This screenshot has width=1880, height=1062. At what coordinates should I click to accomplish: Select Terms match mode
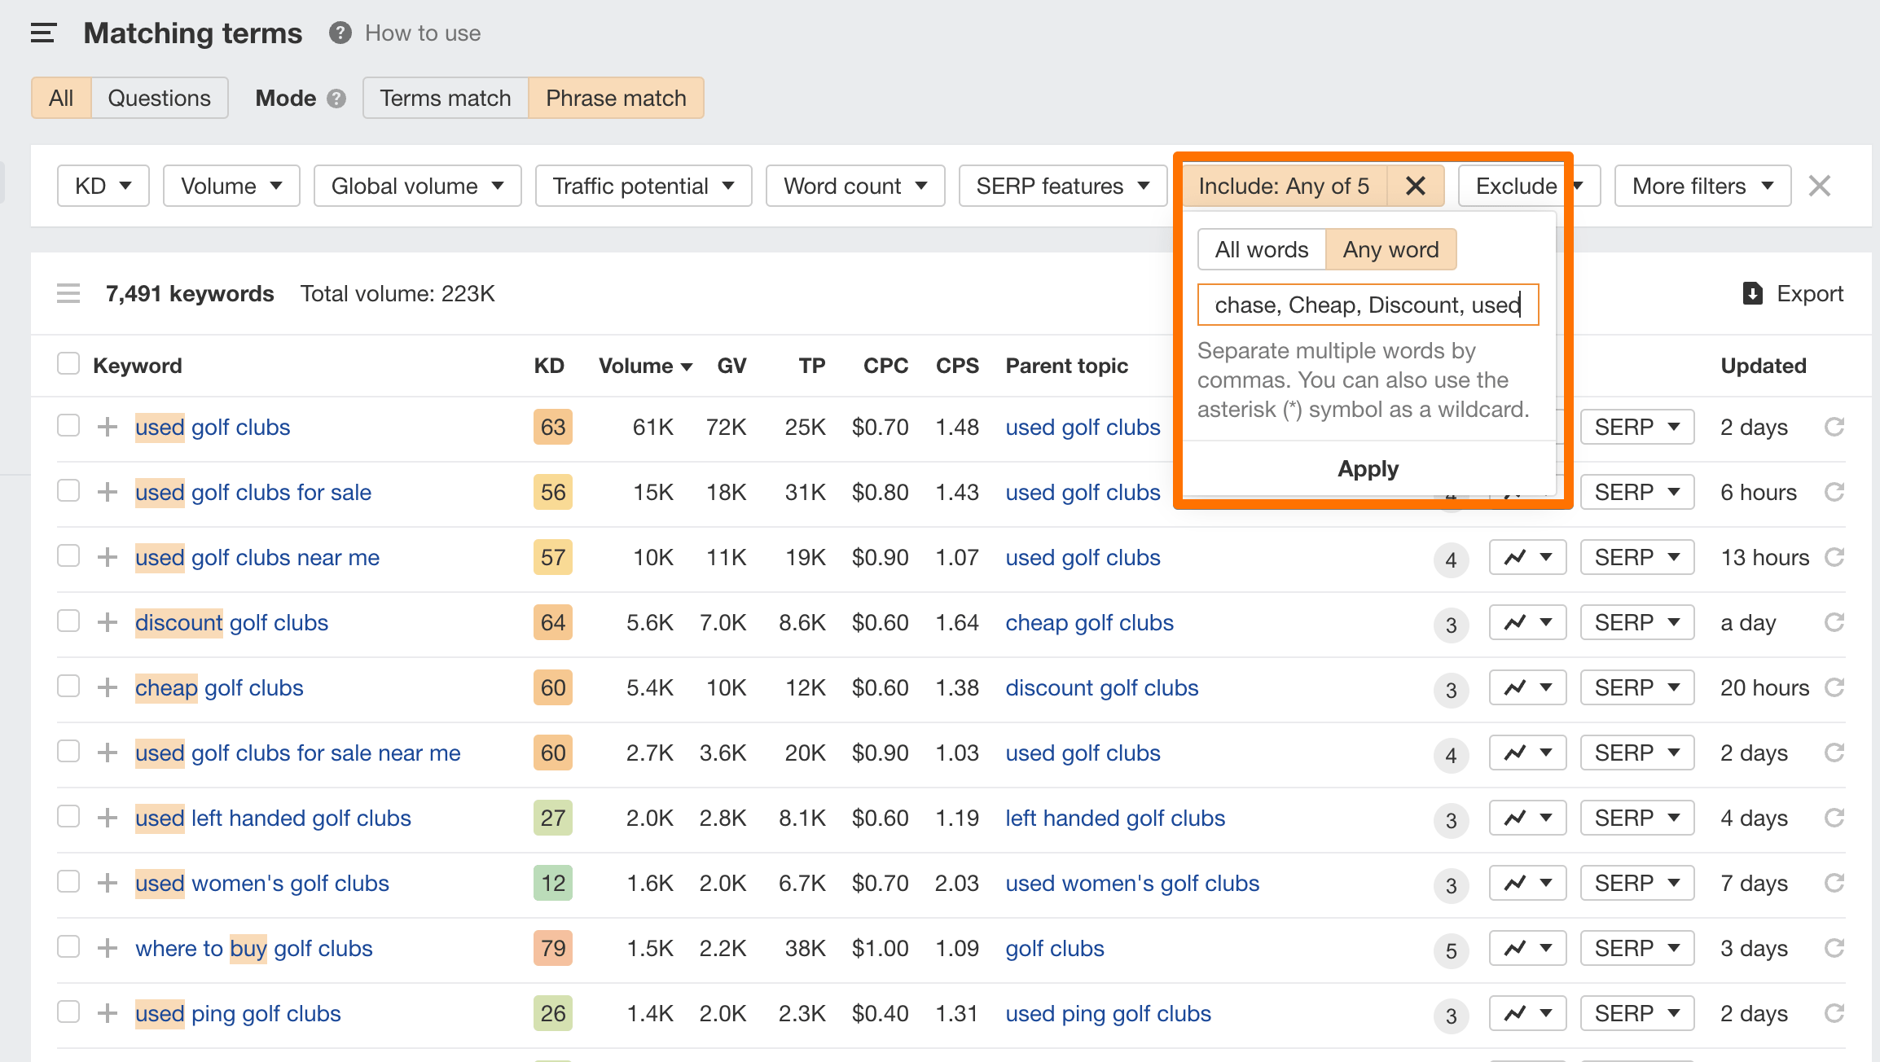pyautogui.click(x=445, y=97)
